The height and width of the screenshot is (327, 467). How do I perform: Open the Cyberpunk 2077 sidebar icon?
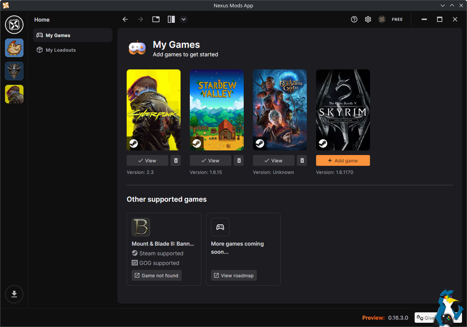(14, 94)
